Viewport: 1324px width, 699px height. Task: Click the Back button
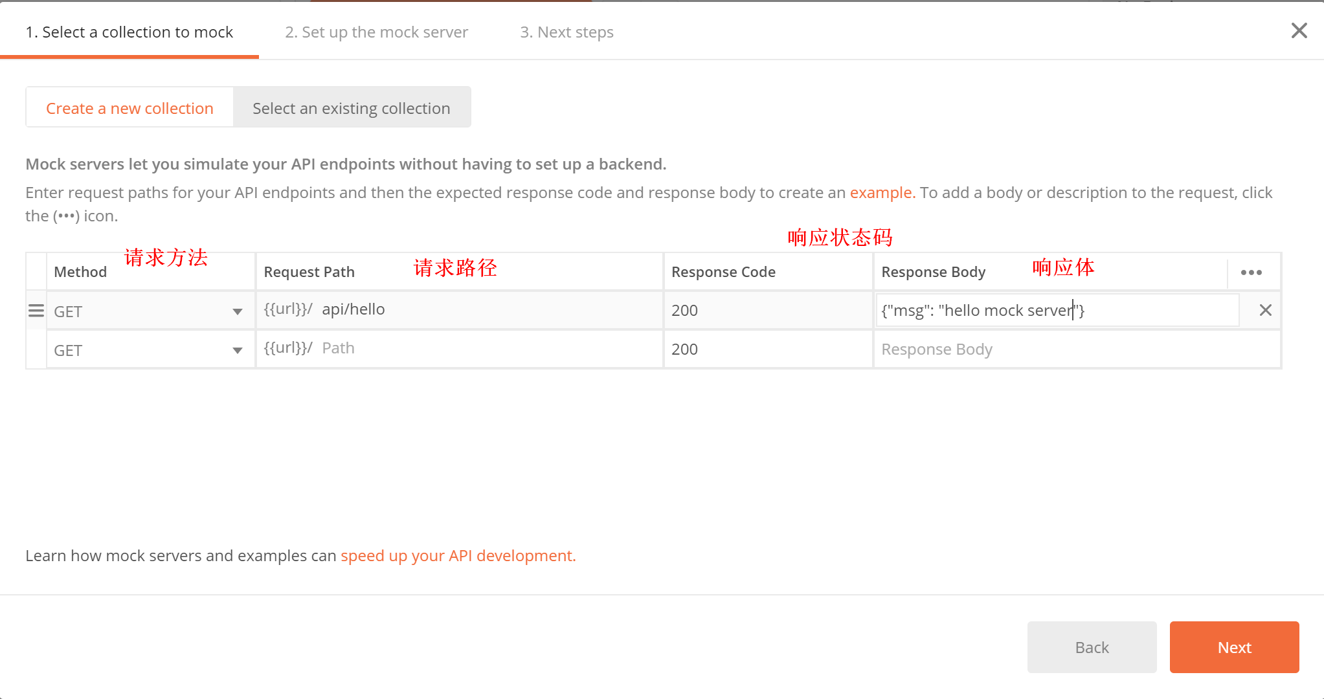tap(1092, 647)
